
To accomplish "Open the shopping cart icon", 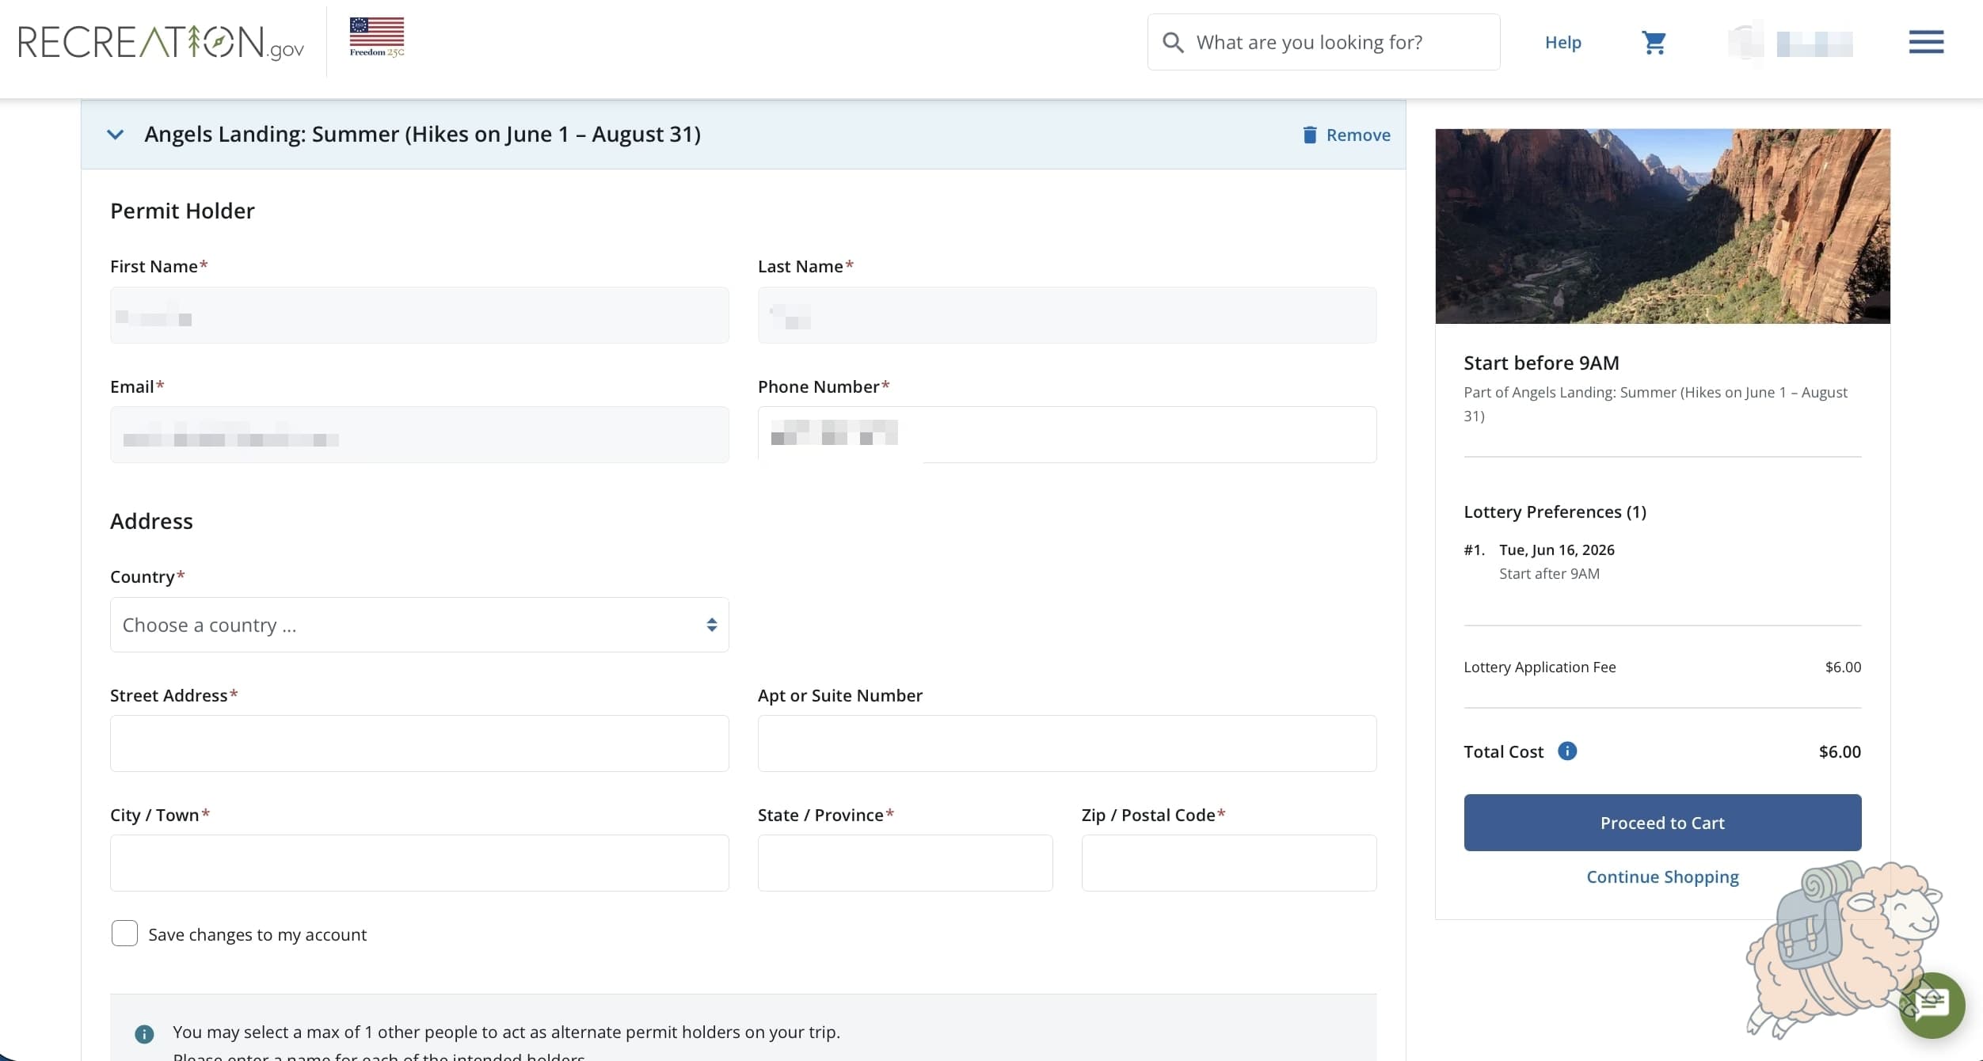I will pos(1654,43).
